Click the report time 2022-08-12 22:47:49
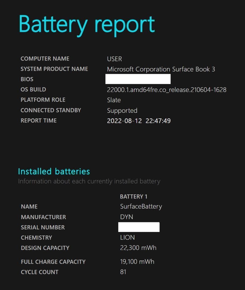The width and height of the screenshot is (245, 290). 139,121
